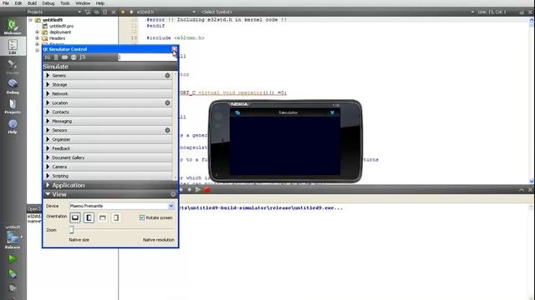The image size is (535, 300).
Task: Open the Welcome mode in Qt Creator
Action: click(13, 27)
